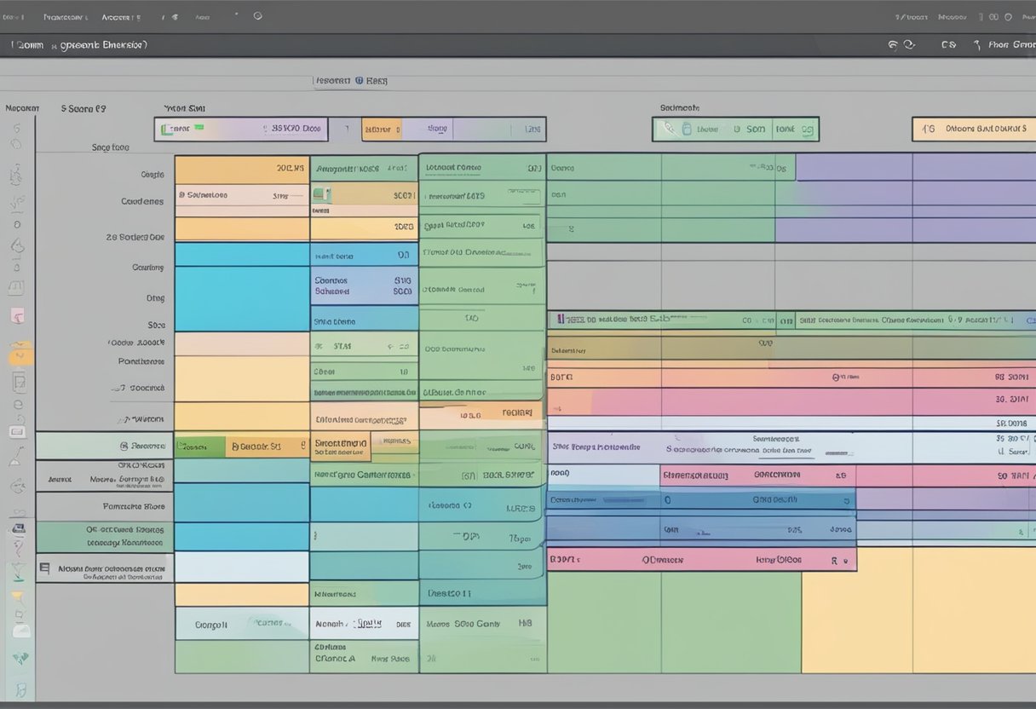Click the undo arrow icon in top-right toolbar

pos(893,45)
